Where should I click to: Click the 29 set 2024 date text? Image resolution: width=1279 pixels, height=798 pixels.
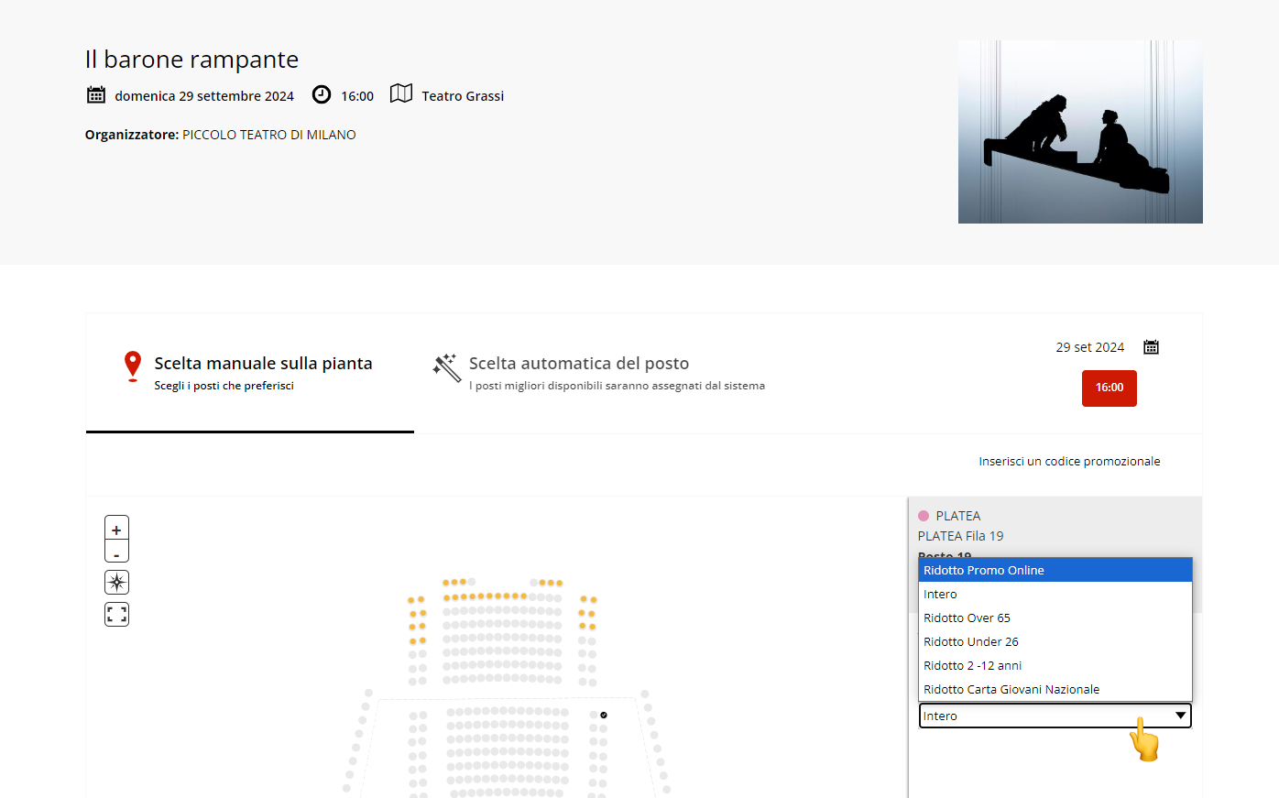[x=1090, y=347]
